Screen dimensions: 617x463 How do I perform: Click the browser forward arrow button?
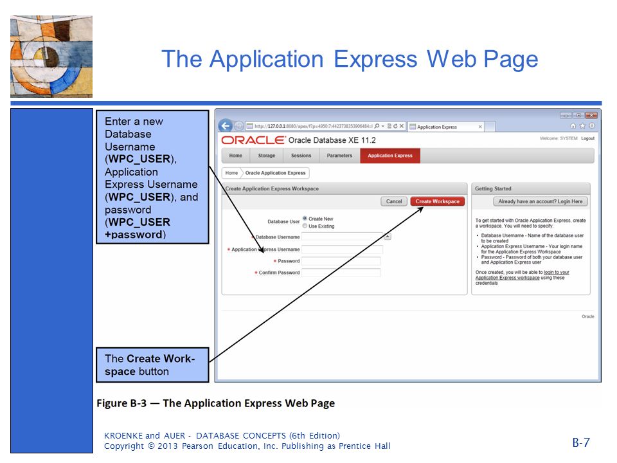(238, 126)
